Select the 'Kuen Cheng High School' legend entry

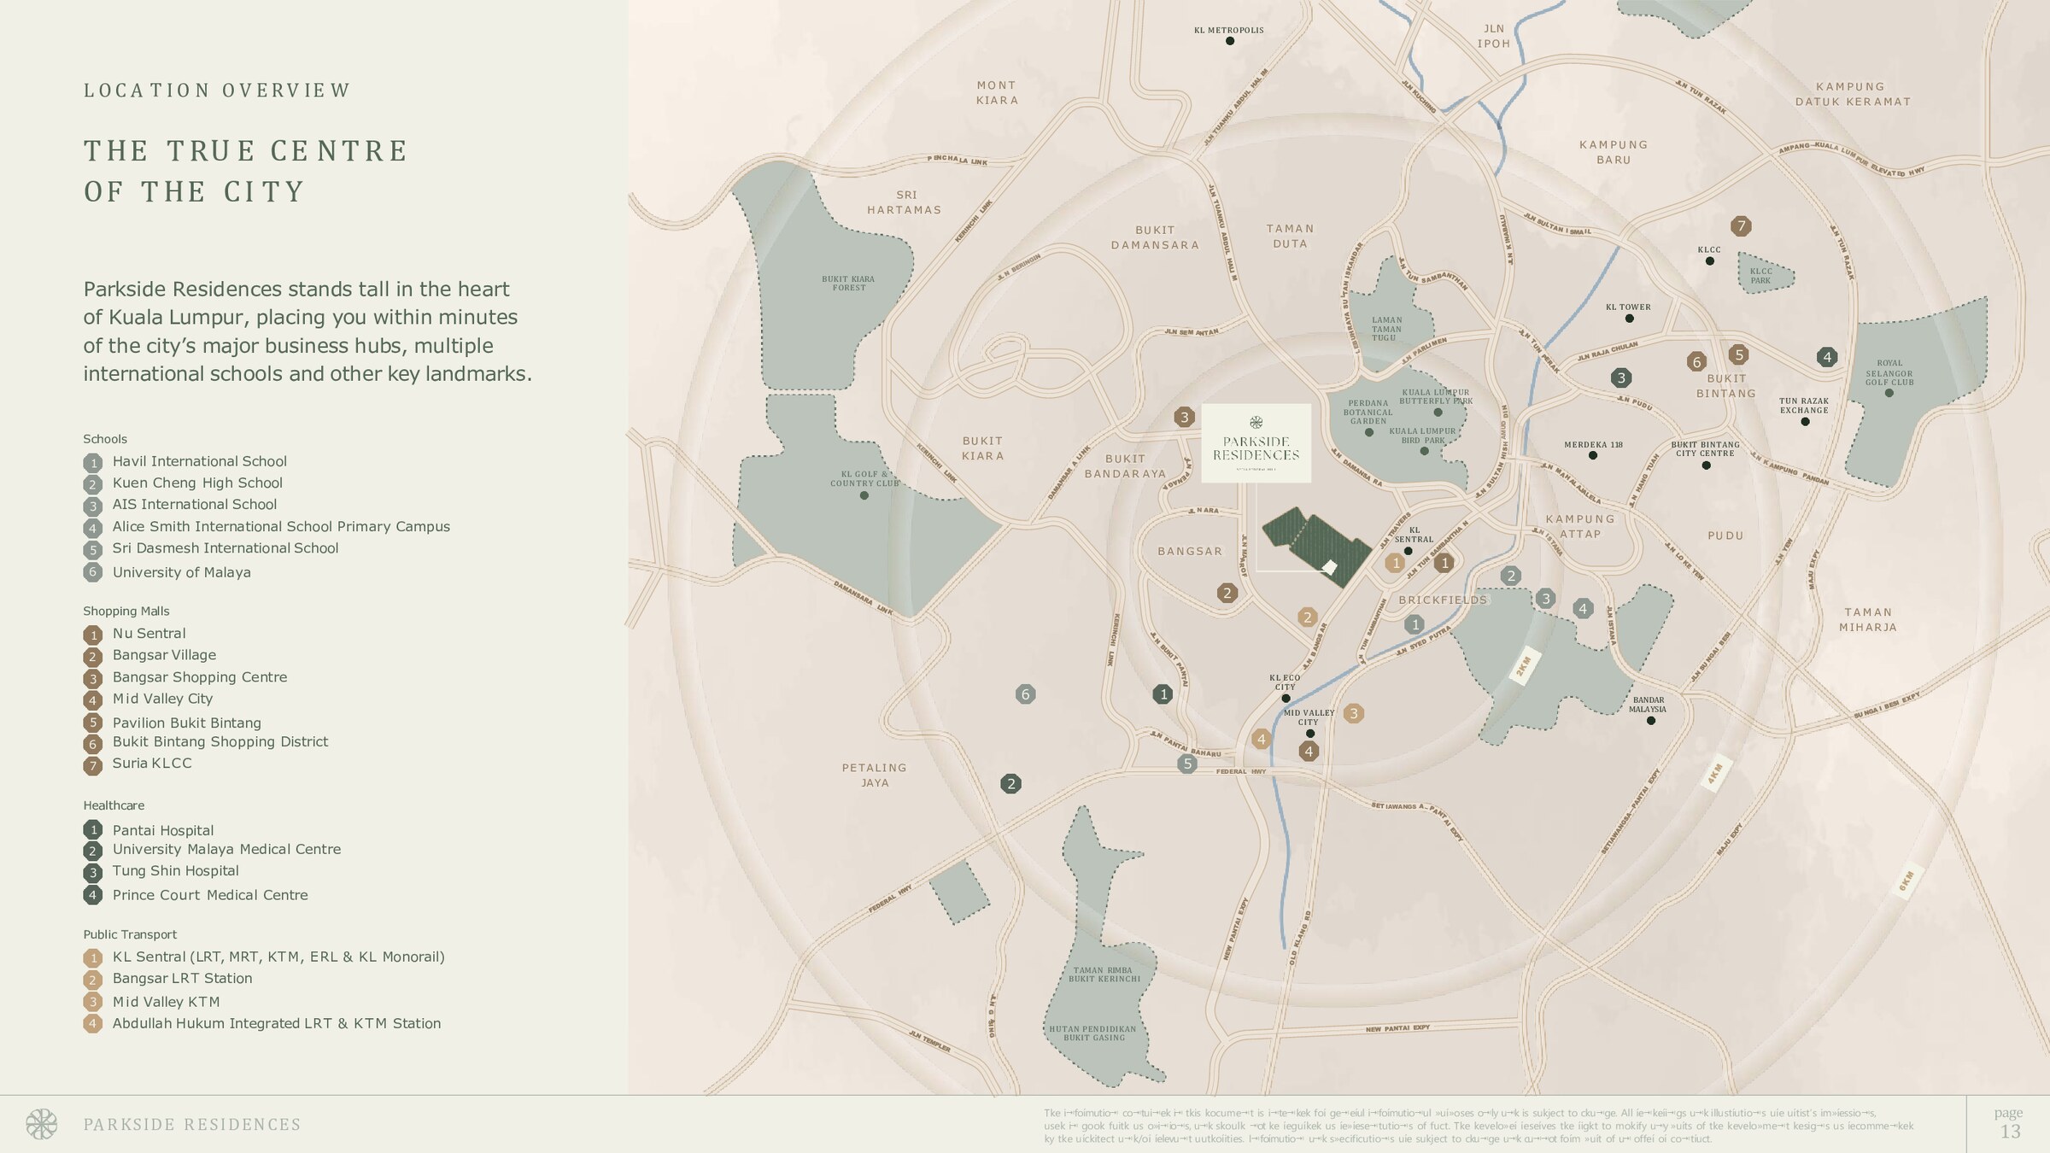[197, 483]
